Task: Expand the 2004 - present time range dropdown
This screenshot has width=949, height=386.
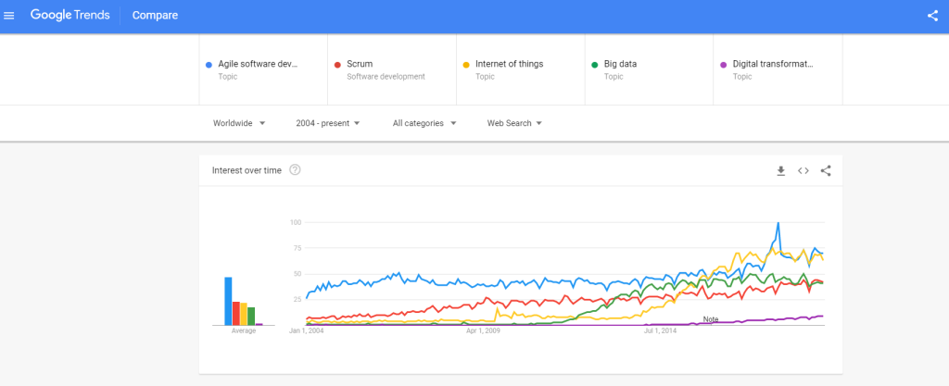Action: (x=327, y=123)
